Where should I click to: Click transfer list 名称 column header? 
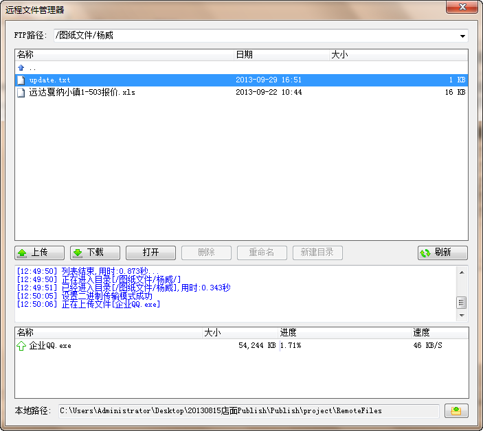tap(109, 333)
